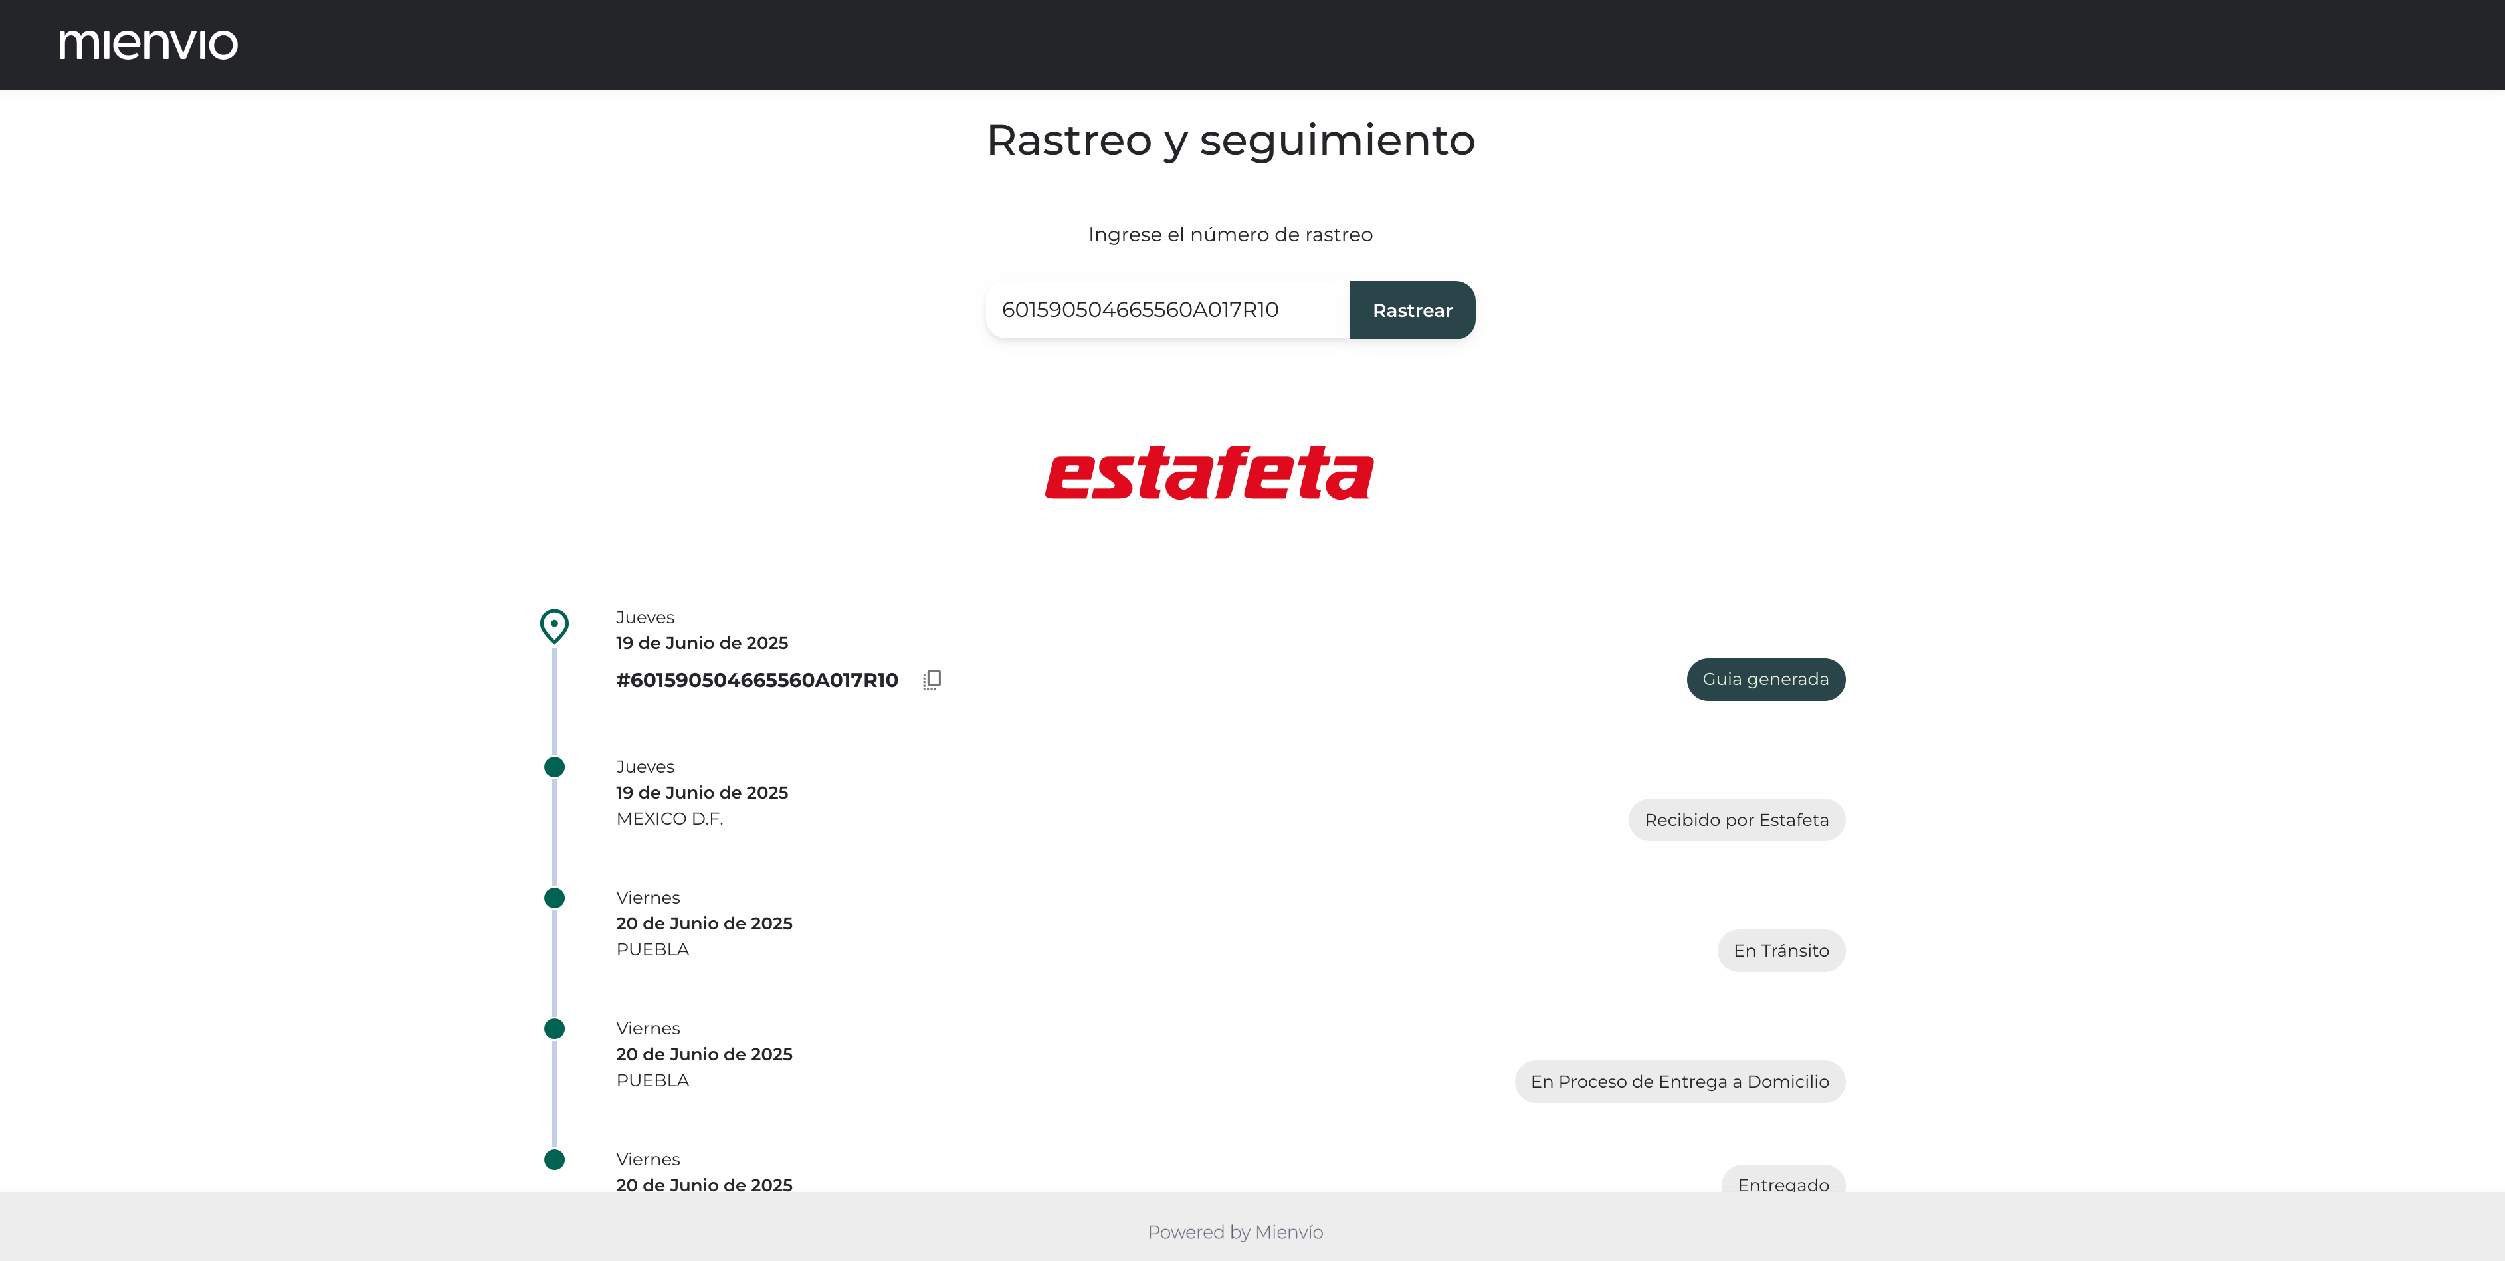Click the MEXICO D.F. timeline dot
Image resolution: width=2505 pixels, height=1261 pixels.
point(554,767)
